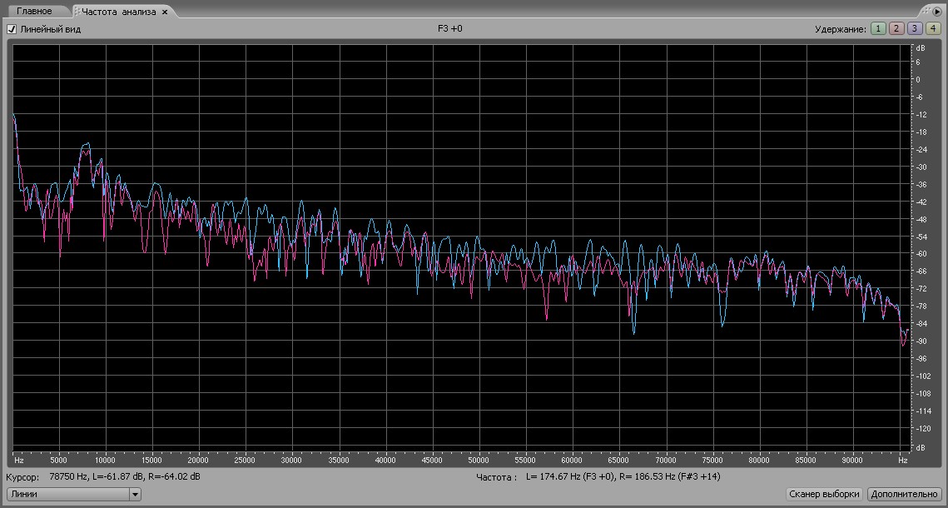
Task: Click the grip handle on Частота анализа tab
Action: coord(77,12)
